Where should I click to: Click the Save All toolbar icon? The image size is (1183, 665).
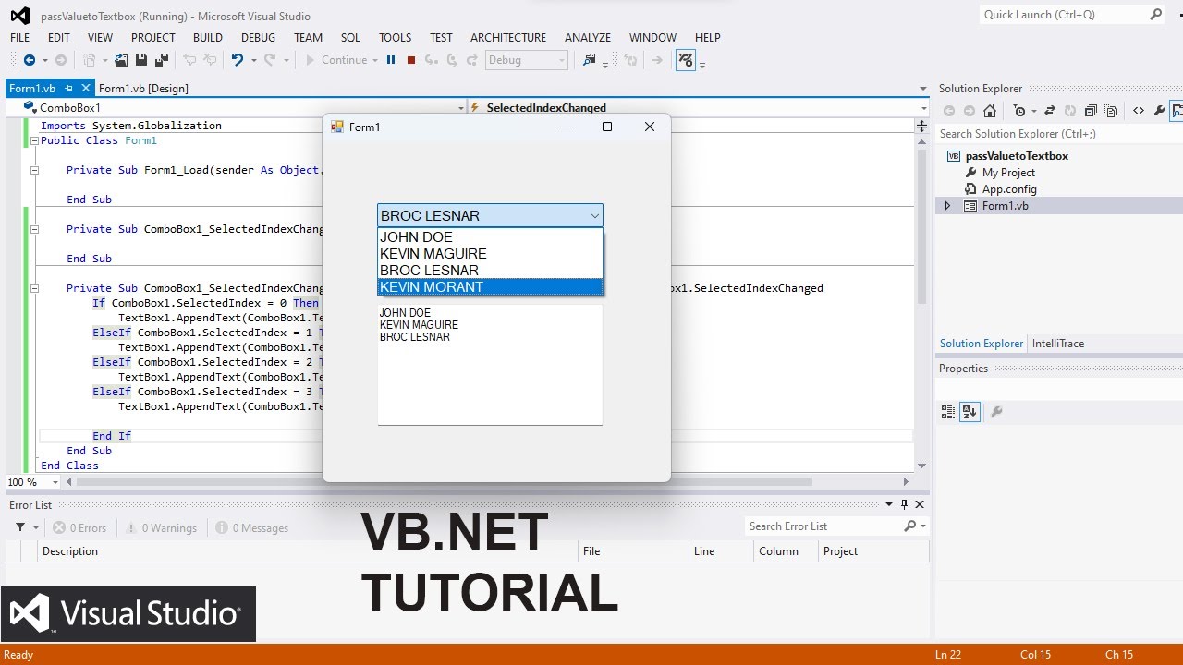[x=162, y=60]
